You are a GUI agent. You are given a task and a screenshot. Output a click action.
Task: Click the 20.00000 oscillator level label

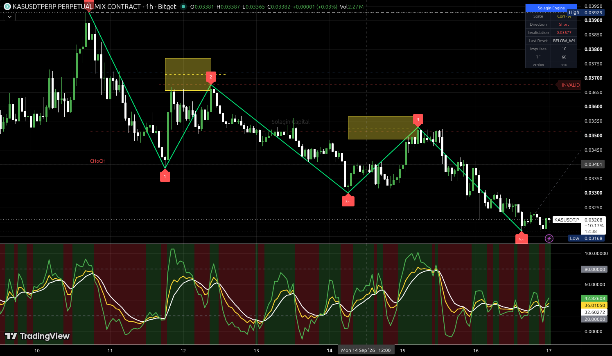pyautogui.click(x=594, y=319)
